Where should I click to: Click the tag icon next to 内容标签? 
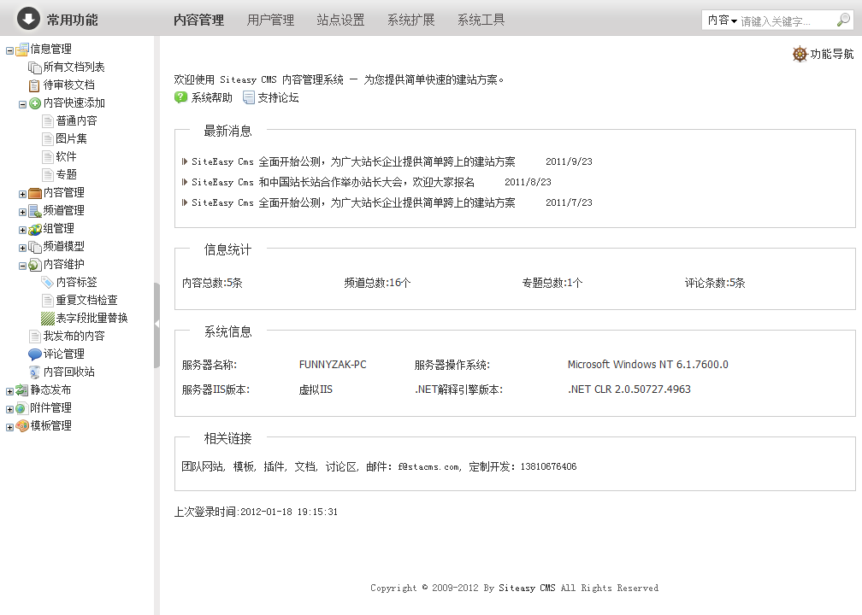click(48, 283)
